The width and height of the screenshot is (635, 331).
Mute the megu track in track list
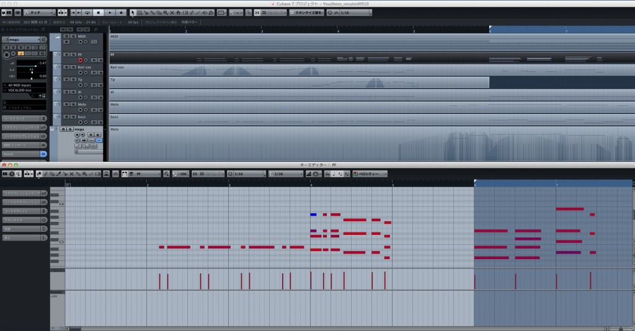(x=63, y=129)
